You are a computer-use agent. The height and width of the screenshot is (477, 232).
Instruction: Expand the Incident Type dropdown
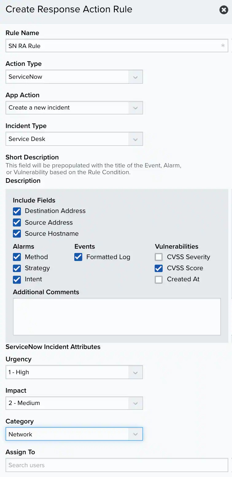pyautogui.click(x=74, y=139)
